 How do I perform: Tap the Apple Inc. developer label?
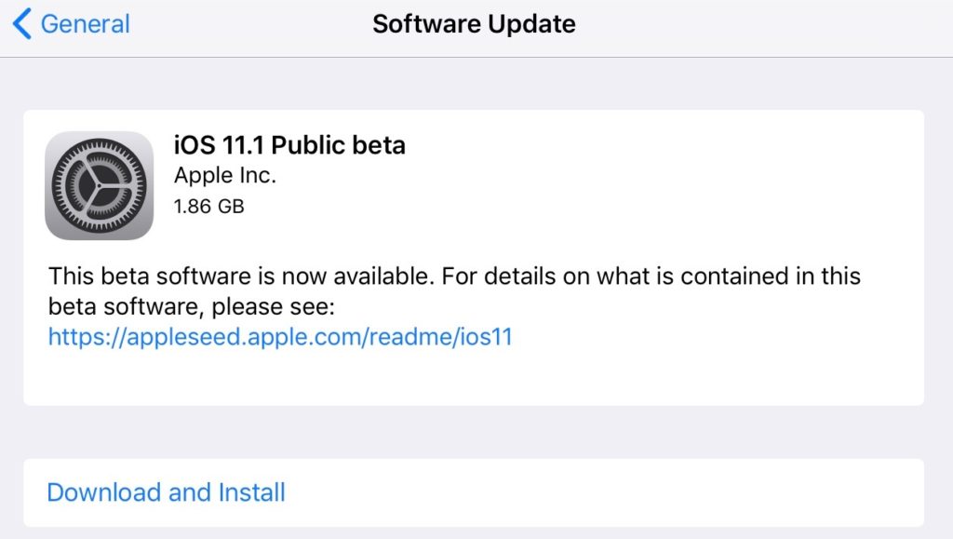[224, 175]
